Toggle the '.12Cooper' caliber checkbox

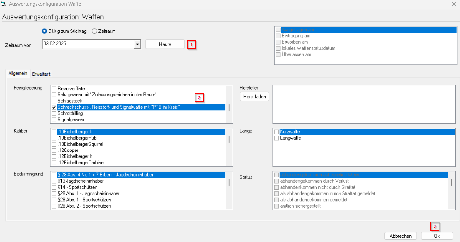(x=54, y=151)
